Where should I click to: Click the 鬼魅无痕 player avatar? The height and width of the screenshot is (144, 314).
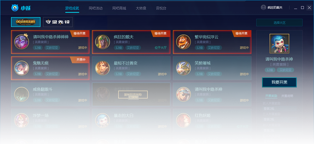(x=22, y=68)
